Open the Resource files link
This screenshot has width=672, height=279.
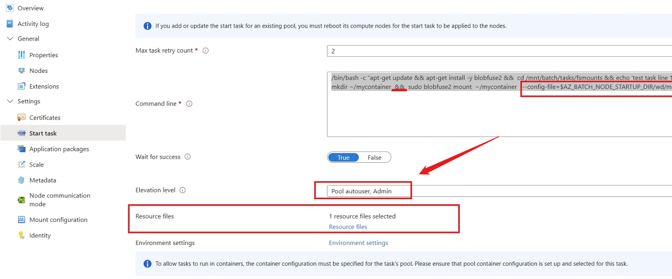[x=348, y=226]
